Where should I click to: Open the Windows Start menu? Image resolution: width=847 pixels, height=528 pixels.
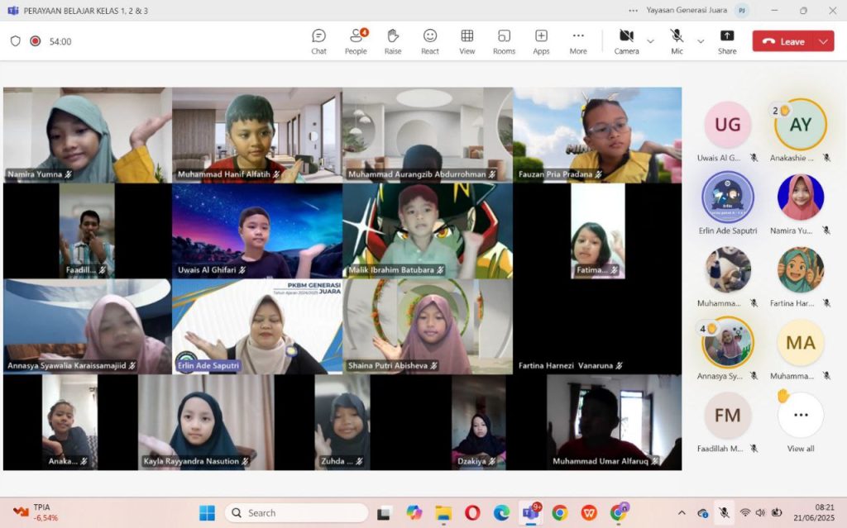pos(207,512)
